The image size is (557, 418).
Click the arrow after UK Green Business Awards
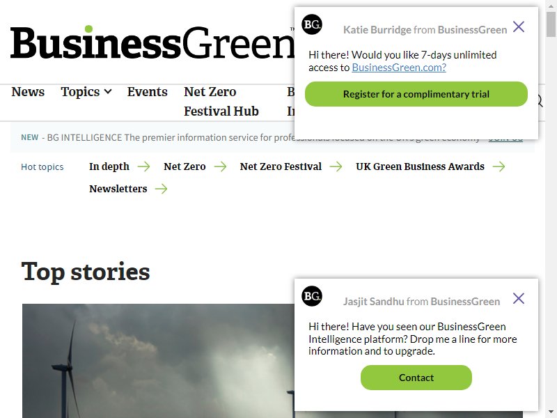(x=499, y=167)
